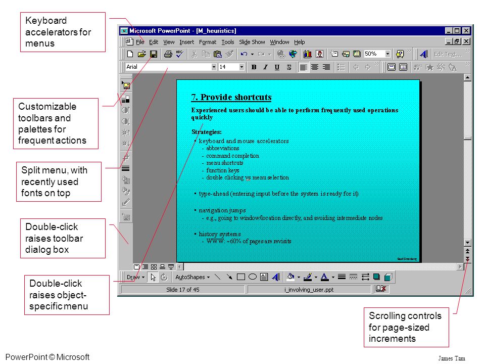Open the Office Assistant help icon
The width and height of the screenshot is (485, 364).
pos(400,54)
